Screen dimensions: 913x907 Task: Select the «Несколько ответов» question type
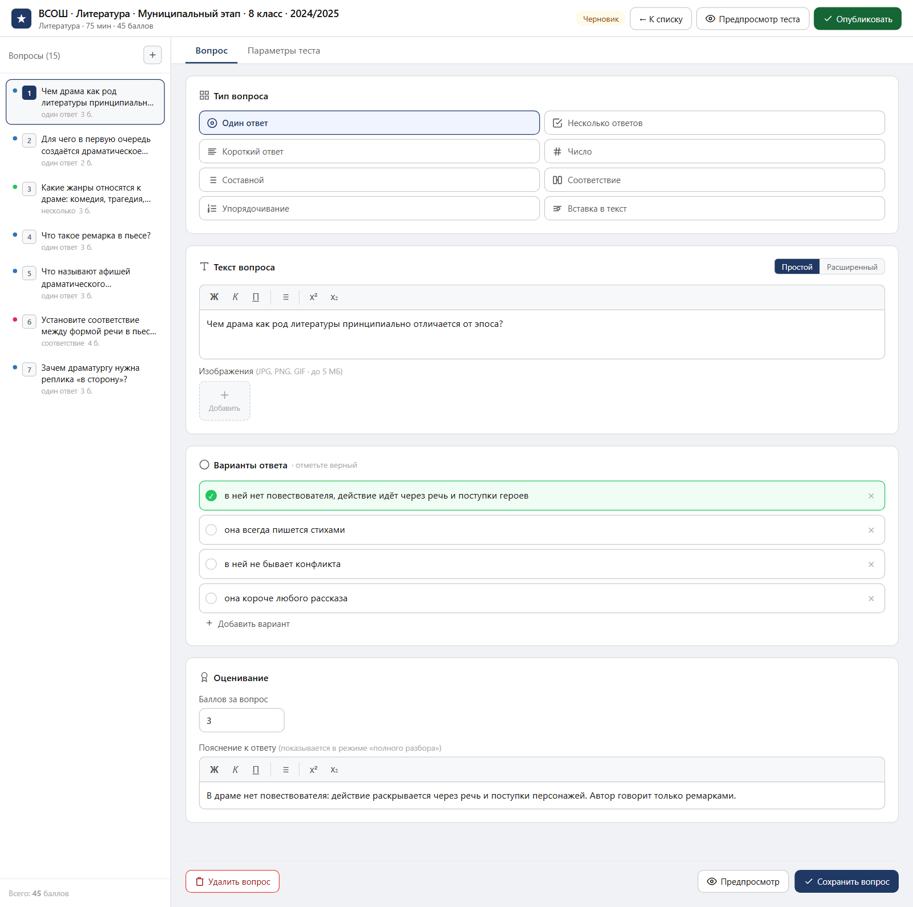714,123
